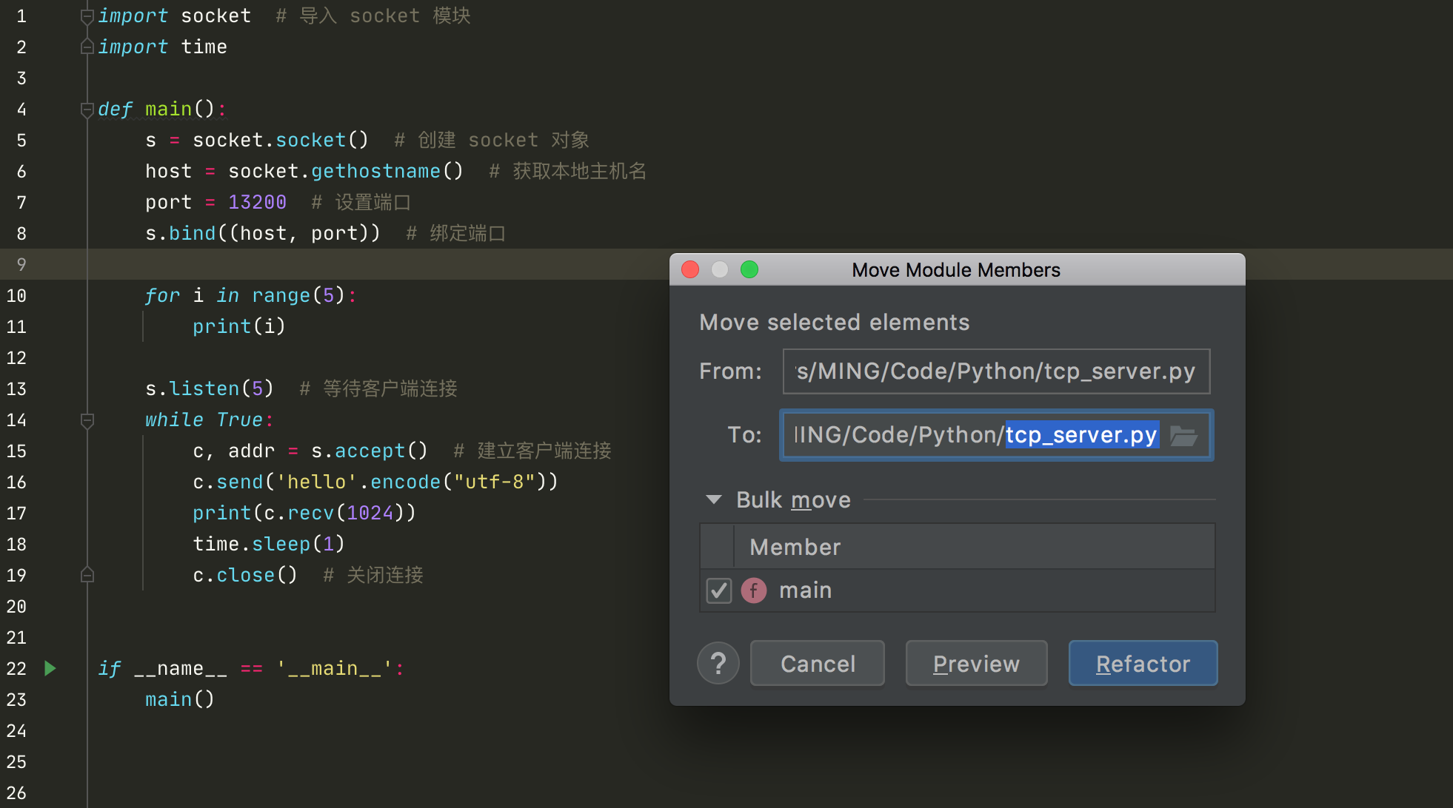The height and width of the screenshot is (808, 1453).
Task: Click the help question mark button
Action: [718, 664]
